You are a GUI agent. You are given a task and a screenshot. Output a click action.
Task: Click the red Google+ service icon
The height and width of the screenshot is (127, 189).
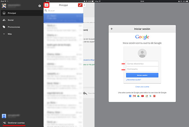[154, 96]
